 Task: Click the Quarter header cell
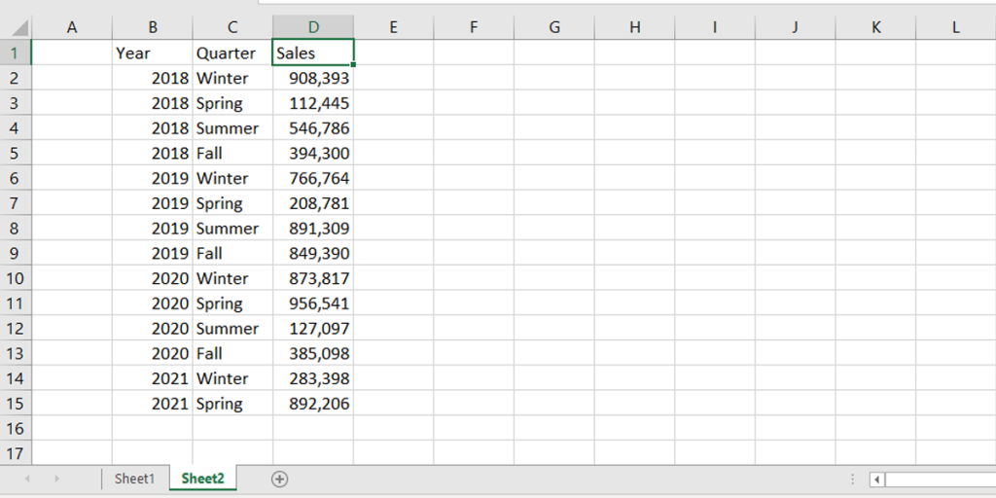(x=232, y=53)
